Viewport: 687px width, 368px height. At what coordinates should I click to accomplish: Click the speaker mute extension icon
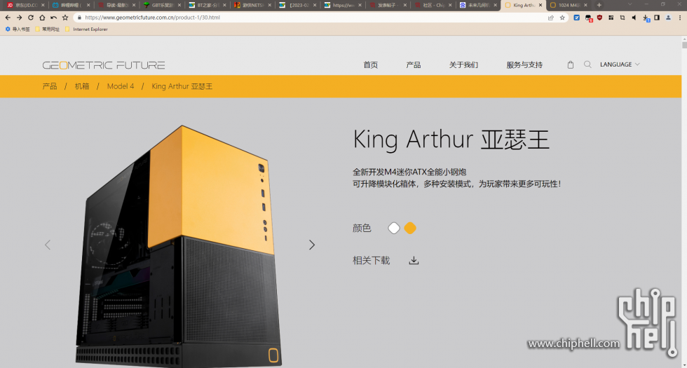tap(634, 18)
